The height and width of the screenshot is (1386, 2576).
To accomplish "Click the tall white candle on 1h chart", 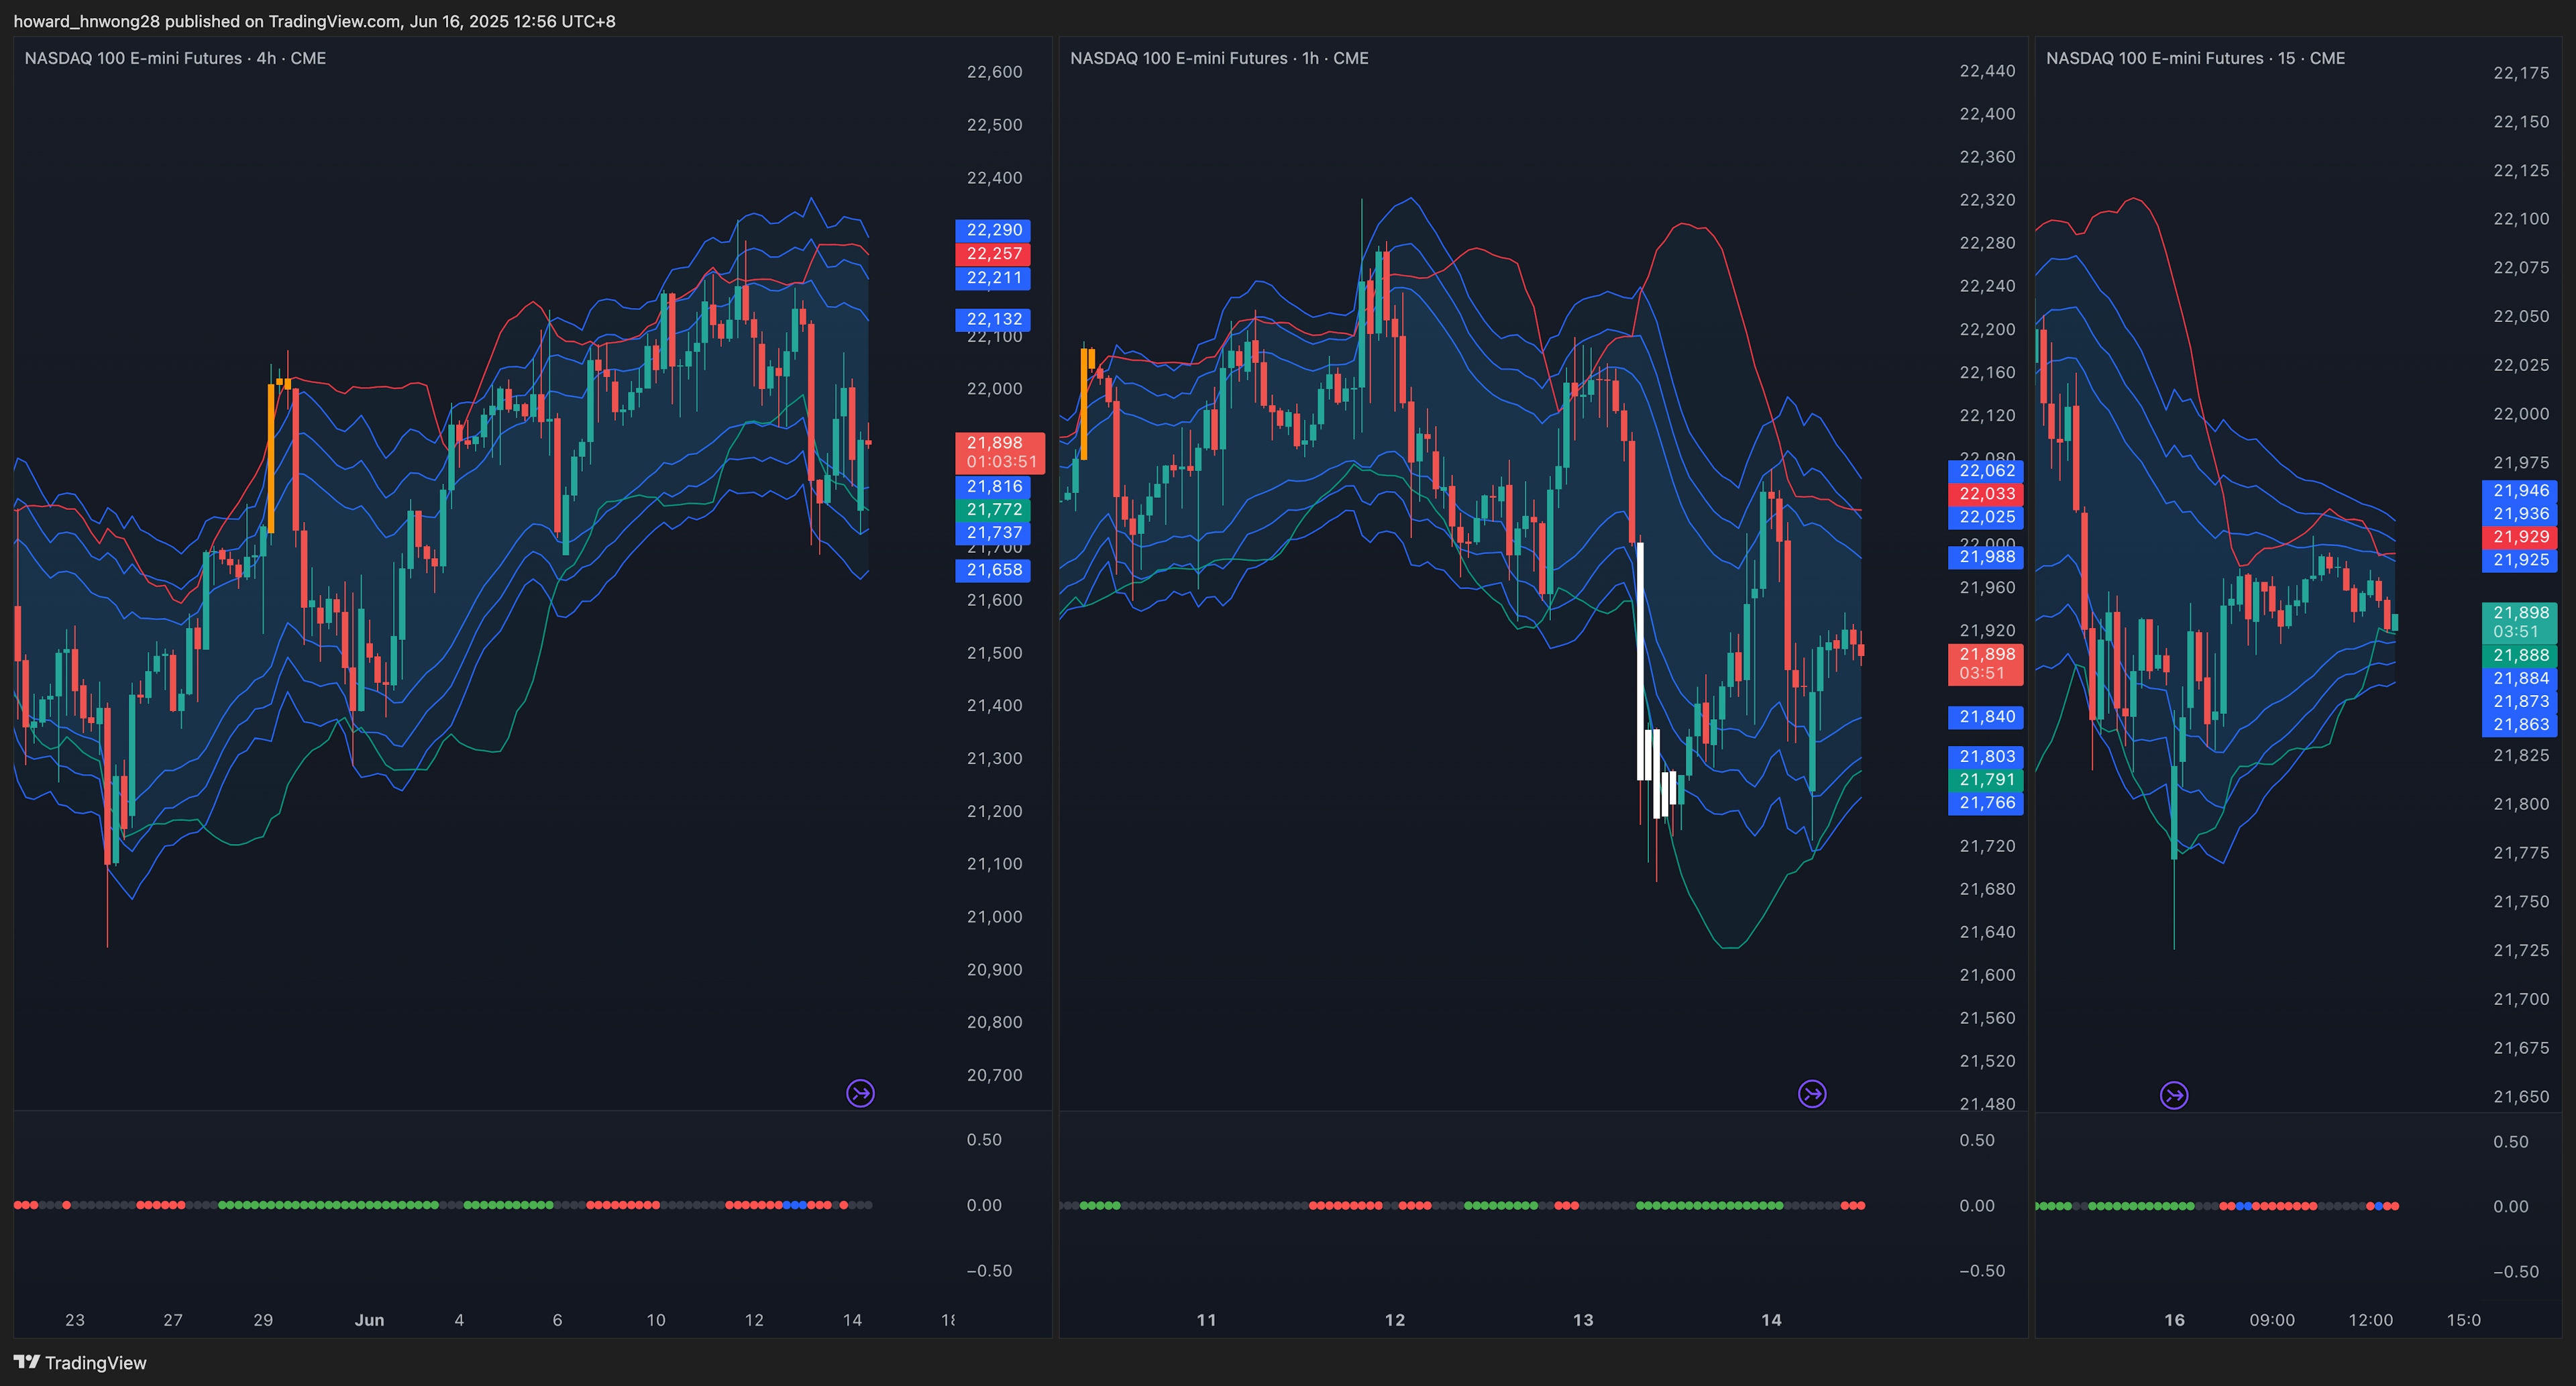I will click(1640, 660).
